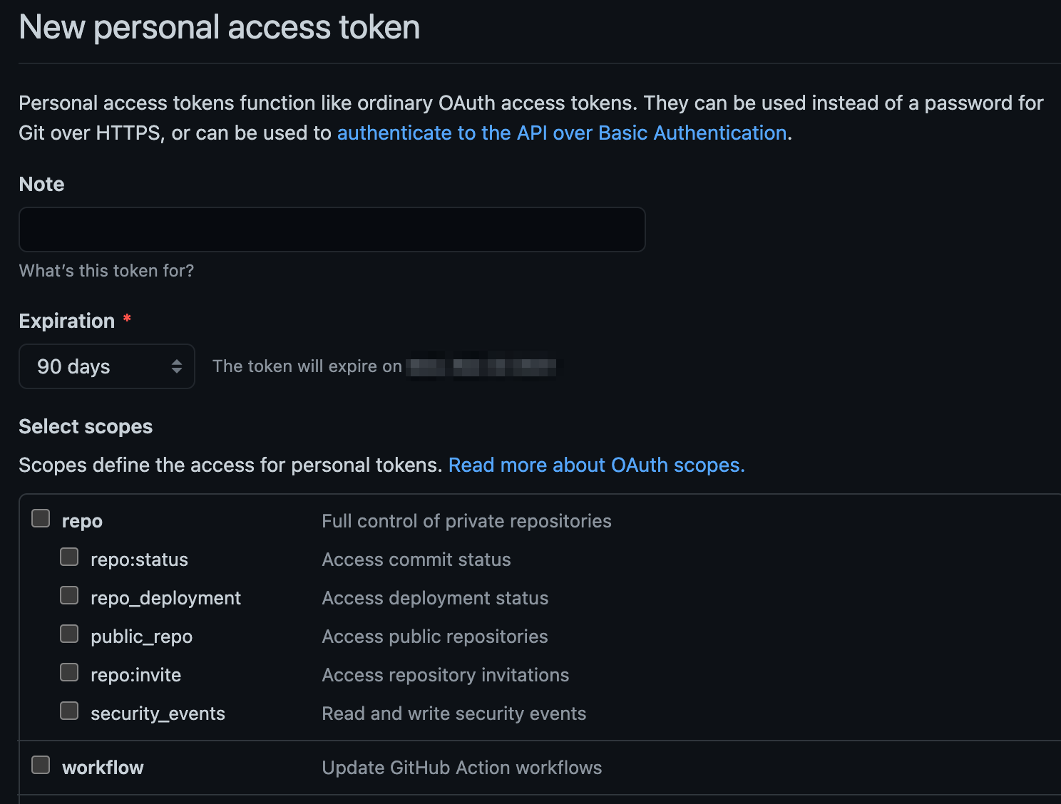The image size is (1061, 804).
Task: Click the 'public_repo' label text
Action: click(141, 636)
